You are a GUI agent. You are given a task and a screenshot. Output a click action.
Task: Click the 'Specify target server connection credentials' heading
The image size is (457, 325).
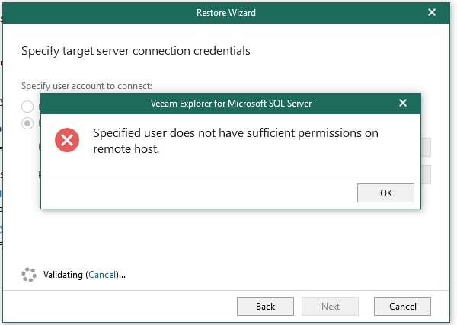click(x=136, y=51)
